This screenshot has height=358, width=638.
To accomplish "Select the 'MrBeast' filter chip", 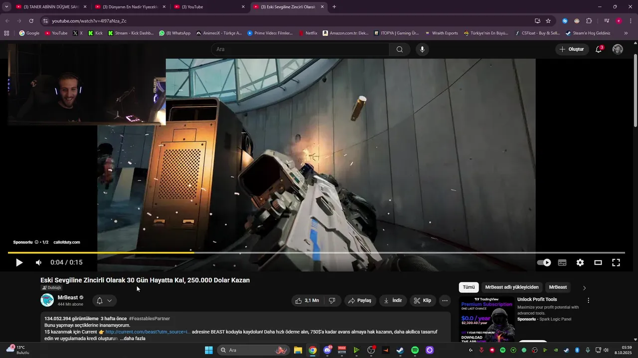I will (558, 287).
